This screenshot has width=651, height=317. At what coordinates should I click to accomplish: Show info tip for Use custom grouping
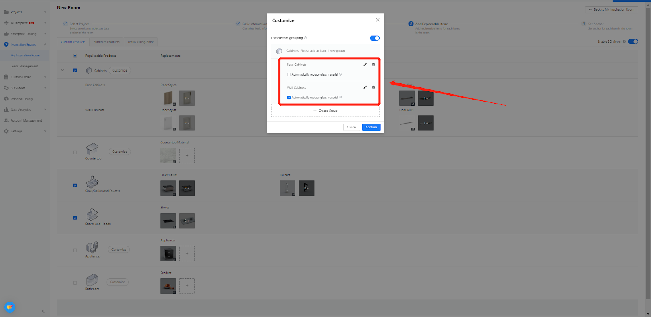coord(306,38)
